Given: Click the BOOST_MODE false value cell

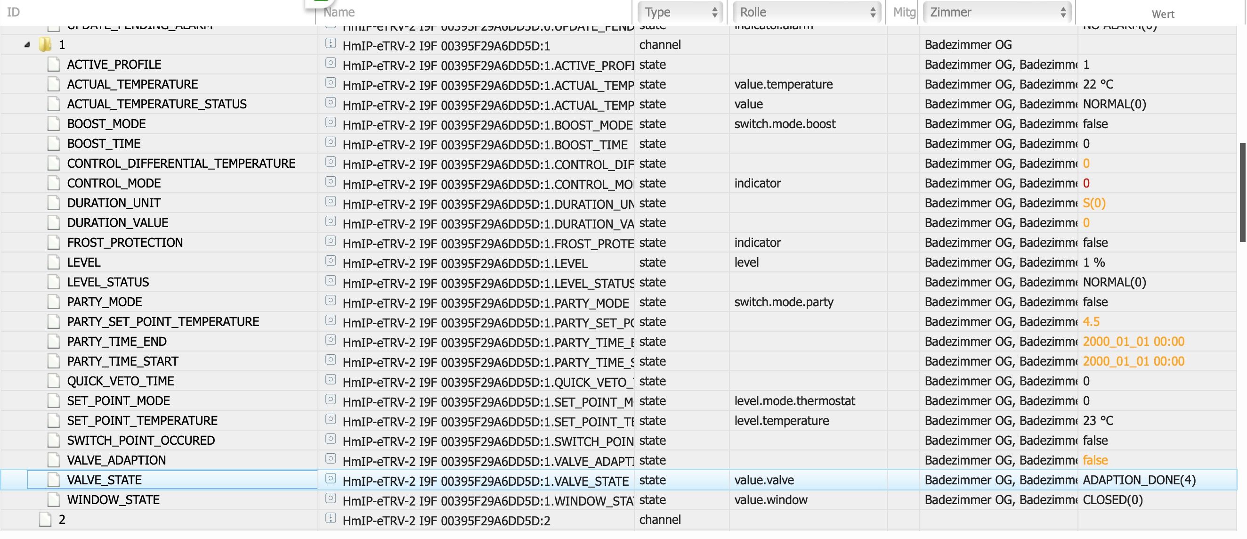Looking at the screenshot, I should (x=1095, y=124).
